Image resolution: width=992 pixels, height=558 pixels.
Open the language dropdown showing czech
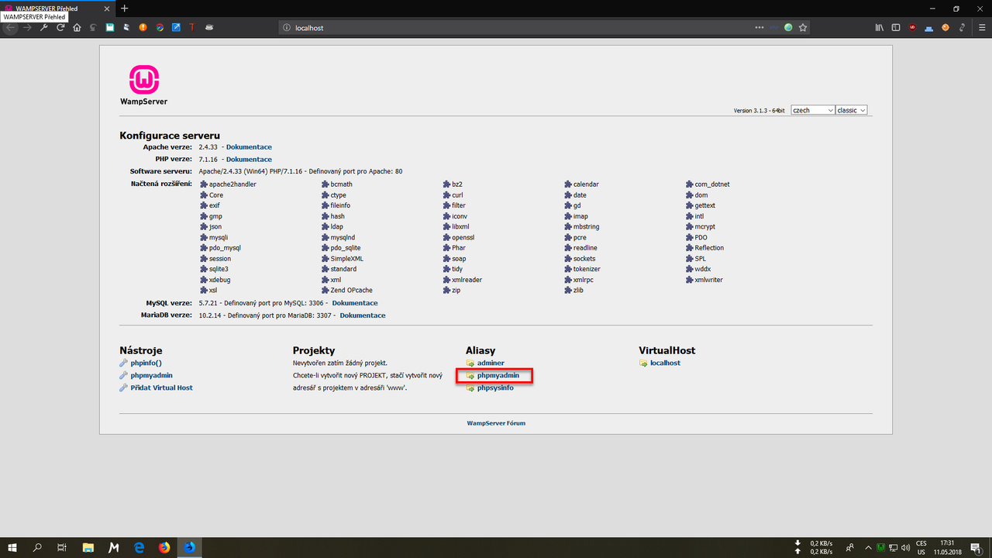click(x=812, y=110)
